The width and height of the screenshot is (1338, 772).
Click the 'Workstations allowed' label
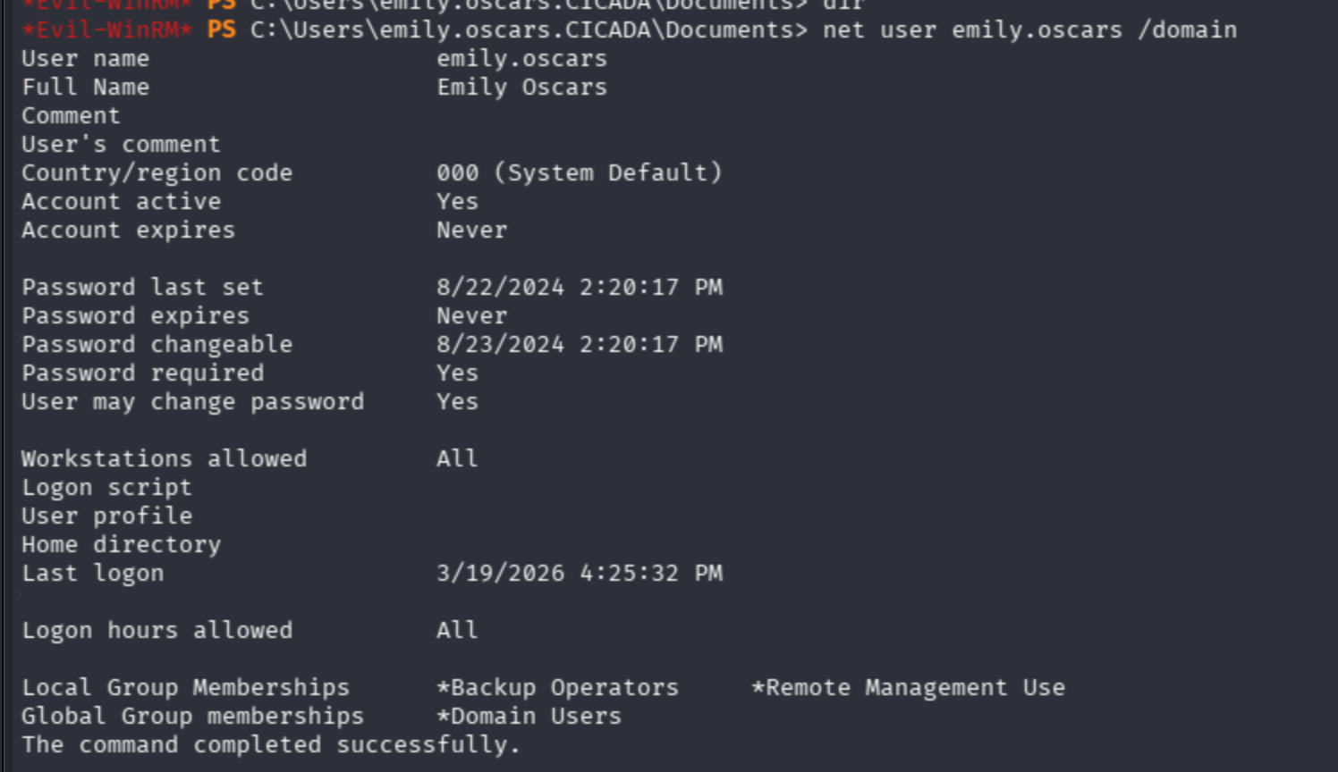164,459
